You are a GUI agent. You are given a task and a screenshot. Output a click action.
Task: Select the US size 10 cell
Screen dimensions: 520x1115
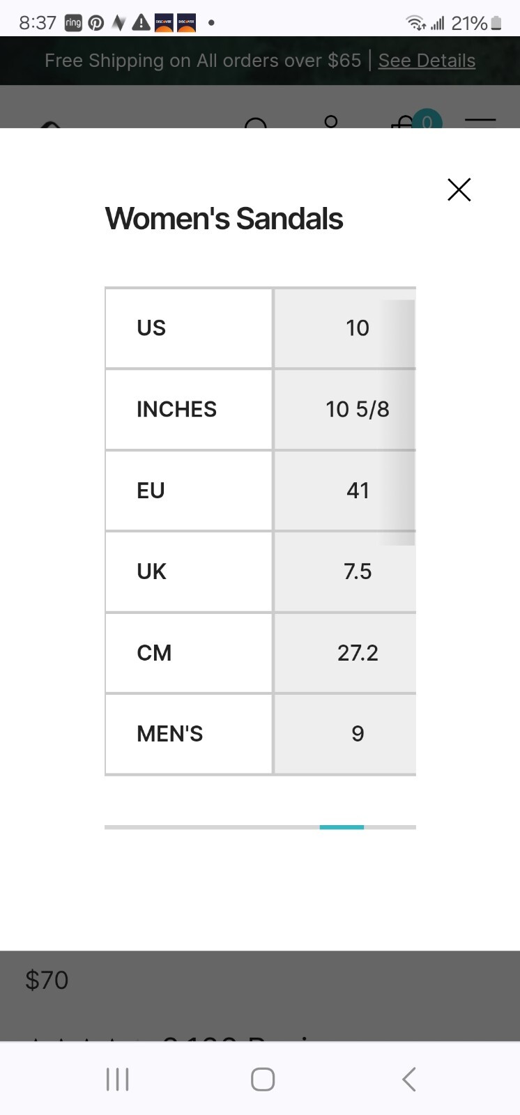[345, 328]
